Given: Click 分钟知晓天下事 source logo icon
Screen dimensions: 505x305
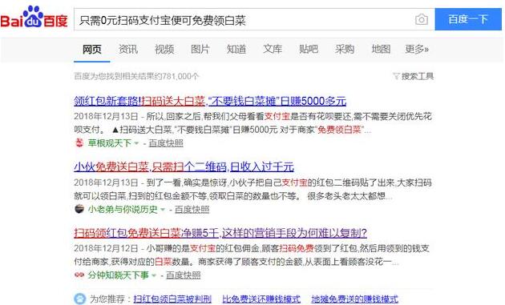Looking at the screenshot, I should click(79, 275).
